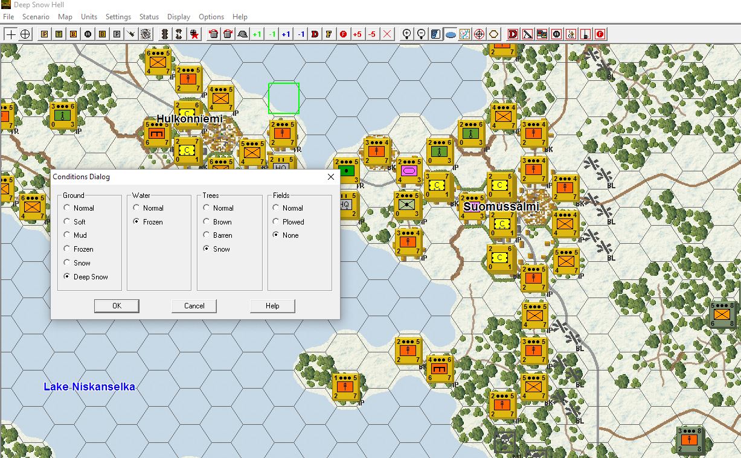Click the red X delete icon
The image size is (741, 458).
pyautogui.click(x=387, y=34)
